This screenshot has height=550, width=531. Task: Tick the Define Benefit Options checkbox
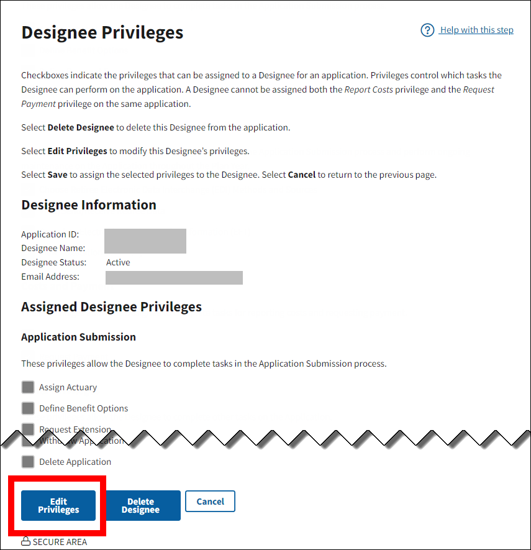(27, 408)
